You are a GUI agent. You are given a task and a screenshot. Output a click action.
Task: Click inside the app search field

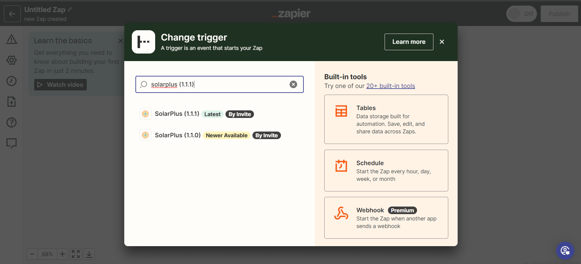tap(219, 84)
